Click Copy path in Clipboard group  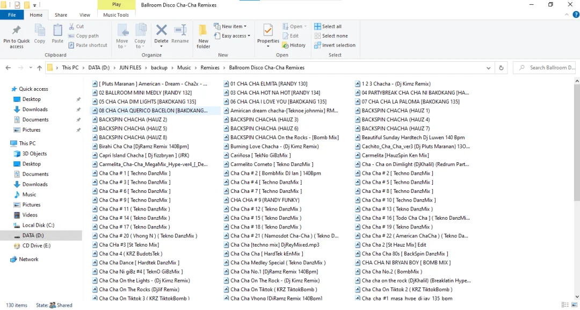click(x=84, y=36)
